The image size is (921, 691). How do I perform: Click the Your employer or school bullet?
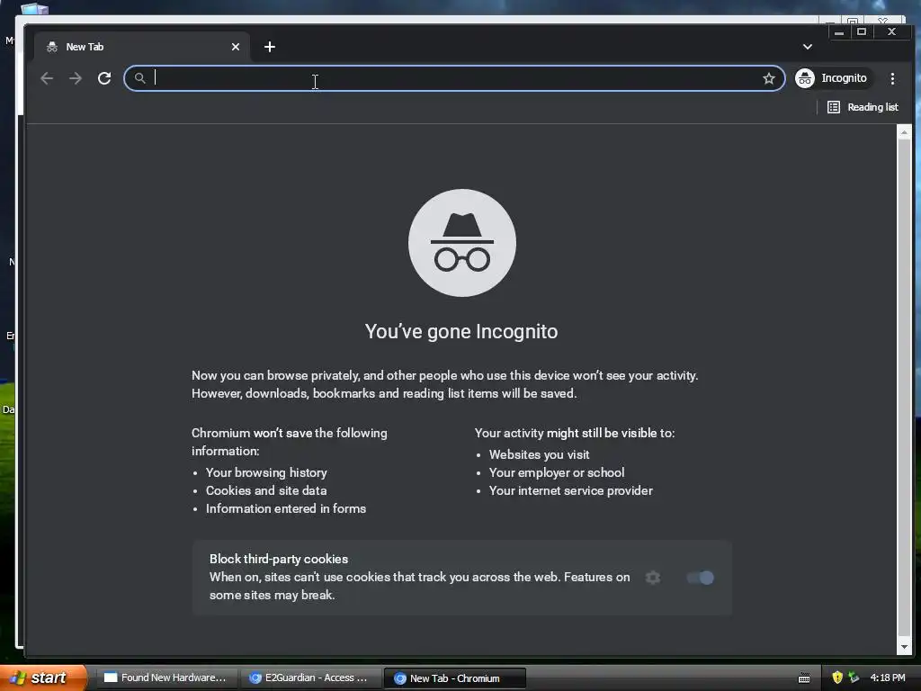coord(556,472)
